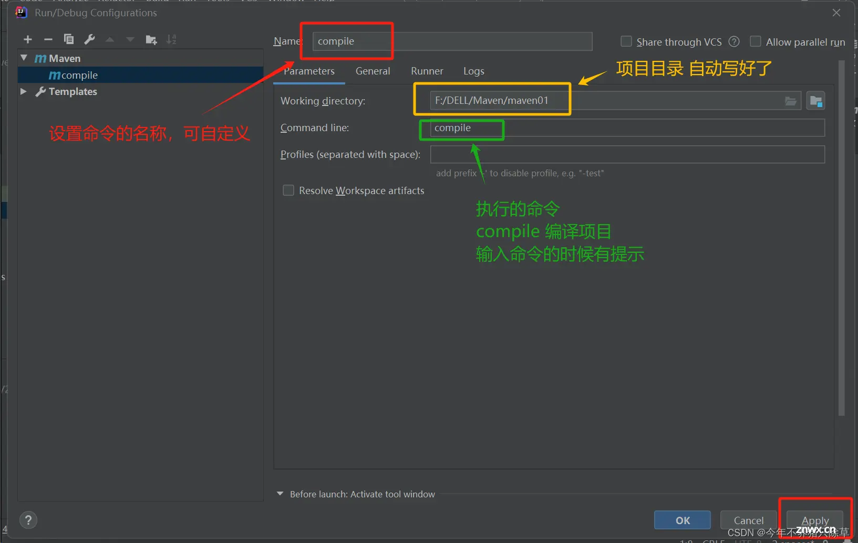The image size is (858, 543).
Task: Click the IntelliJ logo in title bar
Action: pos(21,12)
